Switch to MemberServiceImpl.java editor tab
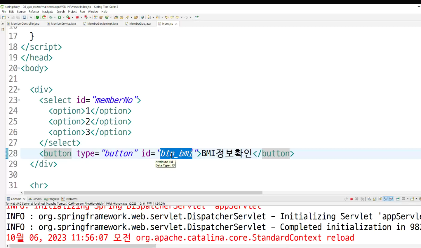 click(101, 24)
